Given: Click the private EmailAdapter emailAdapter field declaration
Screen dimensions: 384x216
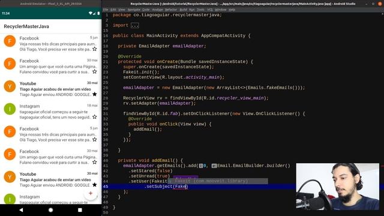Looking at the screenshot, I should pos(162,46).
